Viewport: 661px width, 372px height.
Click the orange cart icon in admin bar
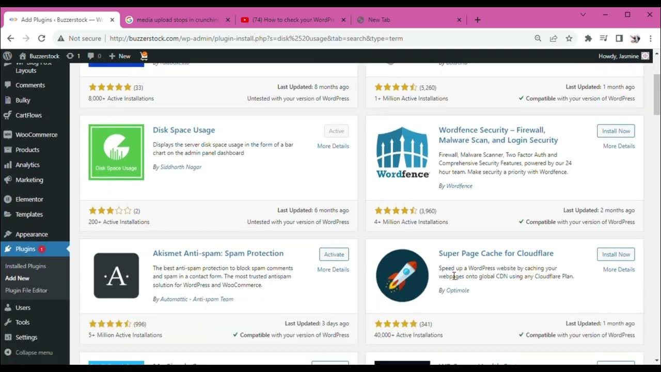click(x=144, y=56)
